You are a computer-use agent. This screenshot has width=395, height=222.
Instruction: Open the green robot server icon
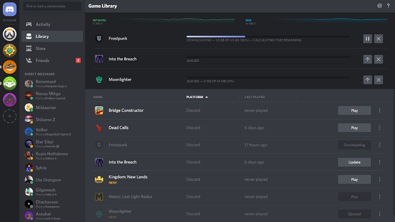tap(9, 83)
